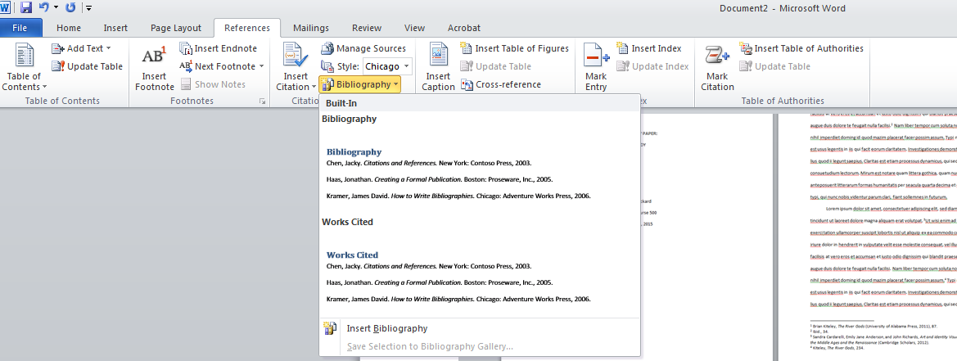This screenshot has width=957, height=361.
Task: Click the Insert Caption button
Action: click(438, 67)
